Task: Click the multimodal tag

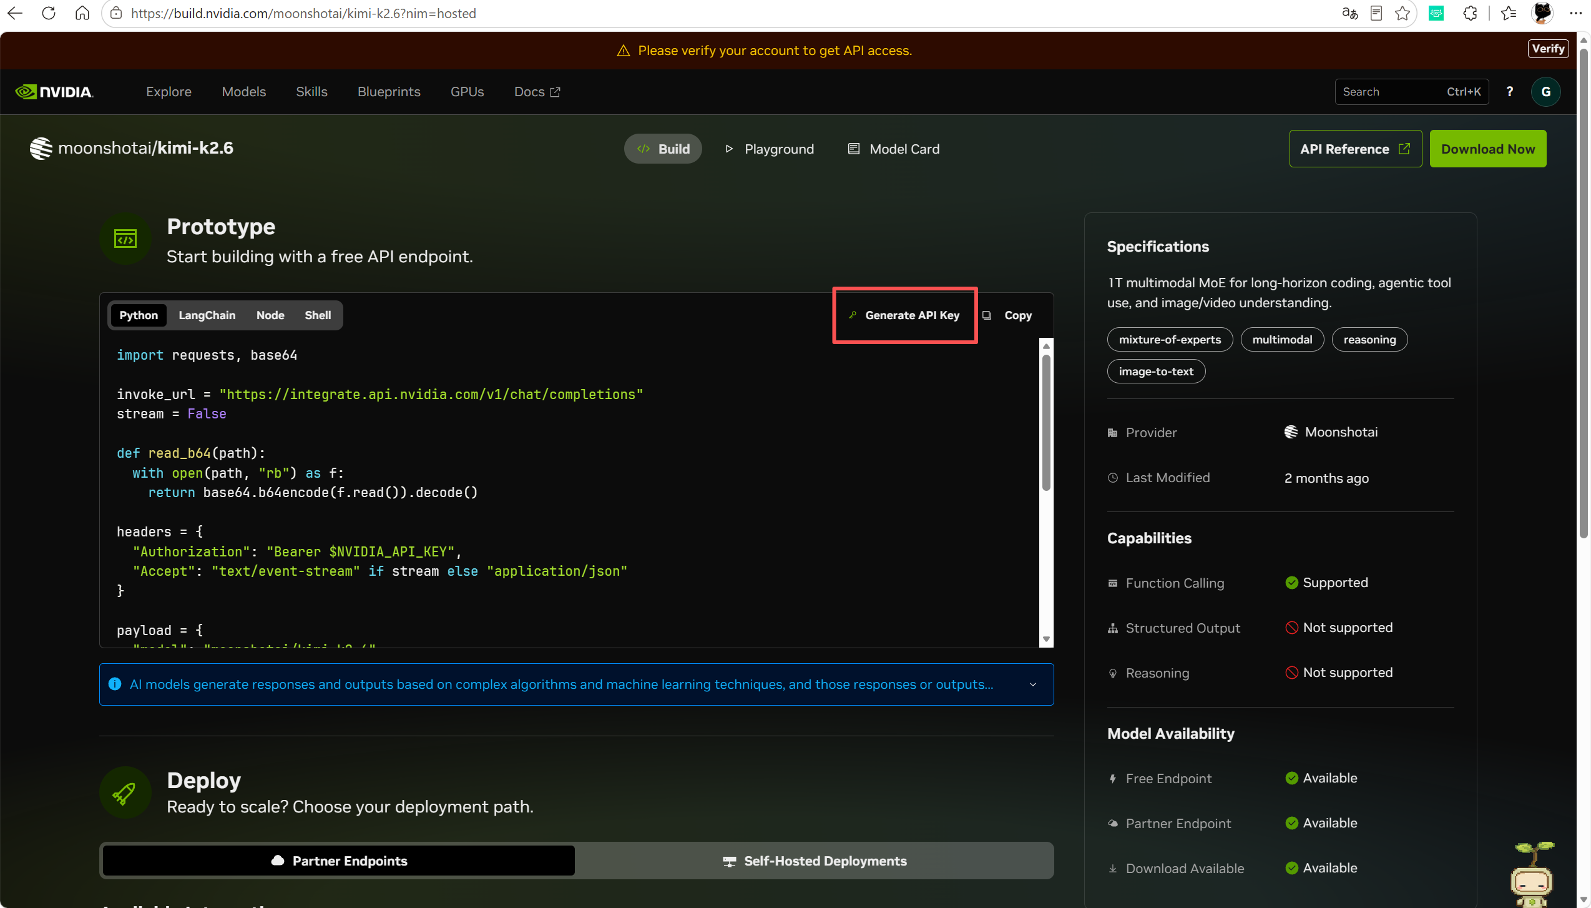Action: pyautogui.click(x=1282, y=340)
